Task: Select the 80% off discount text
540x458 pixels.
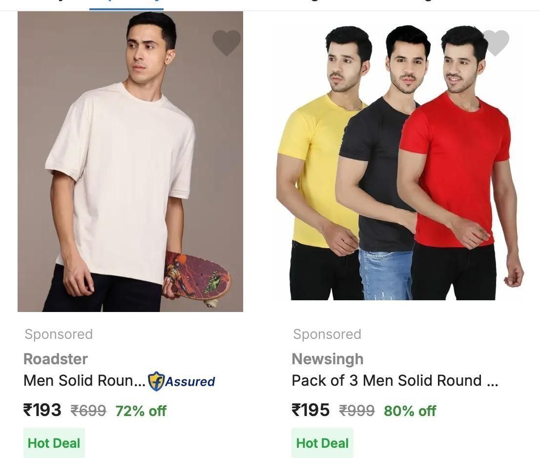Action: pos(410,411)
